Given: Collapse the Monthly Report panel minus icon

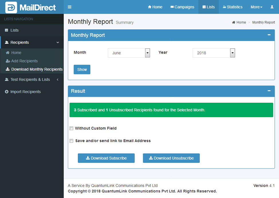Looking at the screenshot, I should (x=269, y=35).
